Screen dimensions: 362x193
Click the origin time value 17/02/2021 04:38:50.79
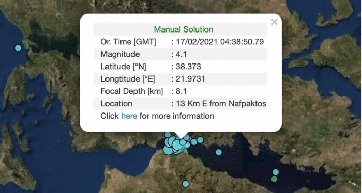(x=220, y=42)
